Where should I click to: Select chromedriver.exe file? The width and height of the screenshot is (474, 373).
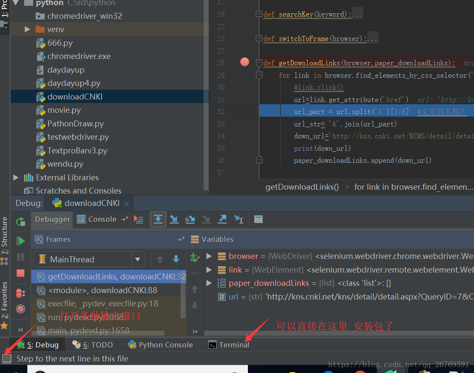point(74,56)
